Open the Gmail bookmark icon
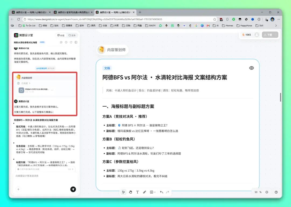This screenshot has height=207, width=291. [208, 26]
